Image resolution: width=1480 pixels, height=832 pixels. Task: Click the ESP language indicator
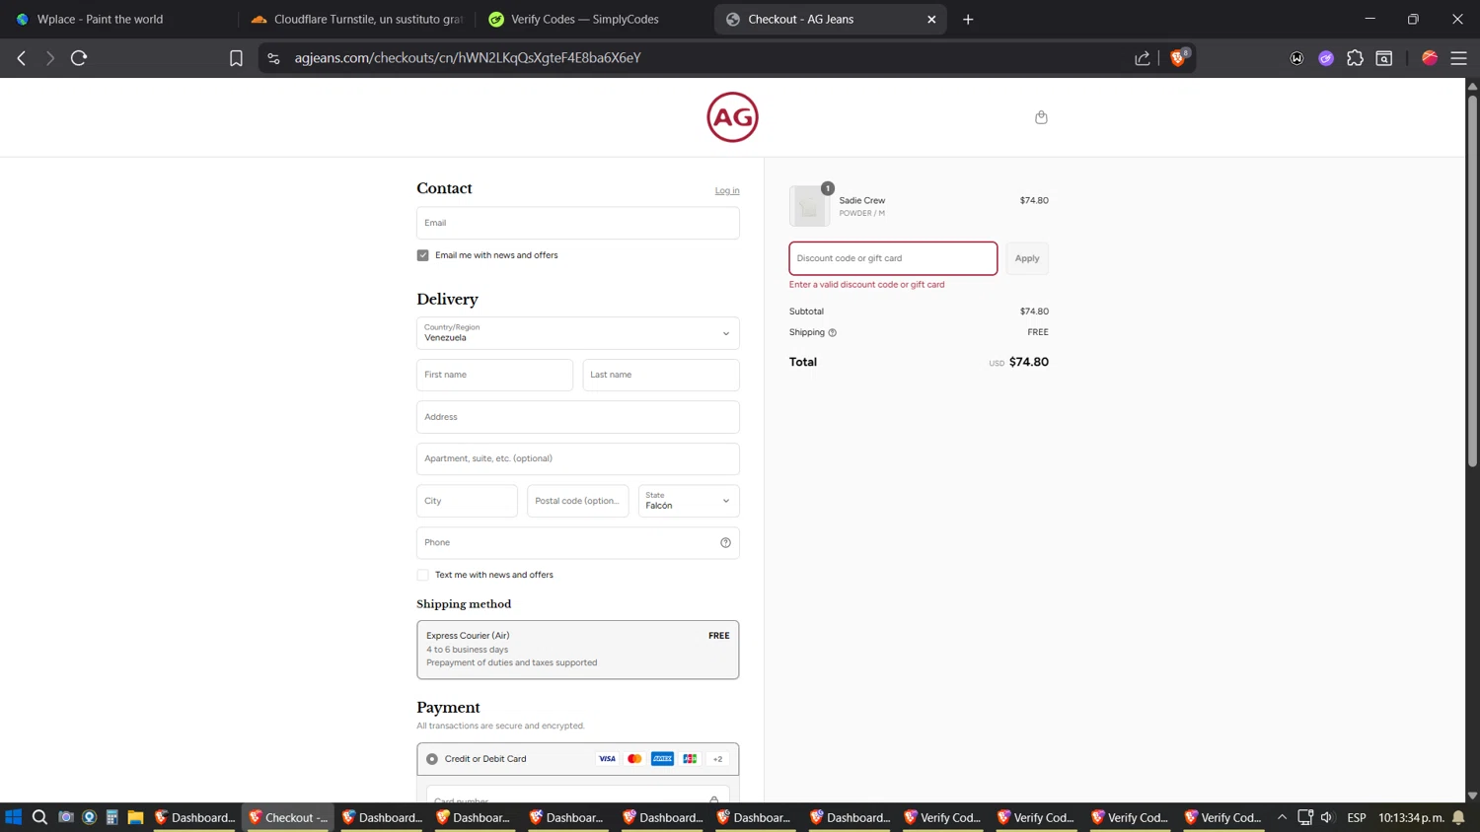(1357, 817)
